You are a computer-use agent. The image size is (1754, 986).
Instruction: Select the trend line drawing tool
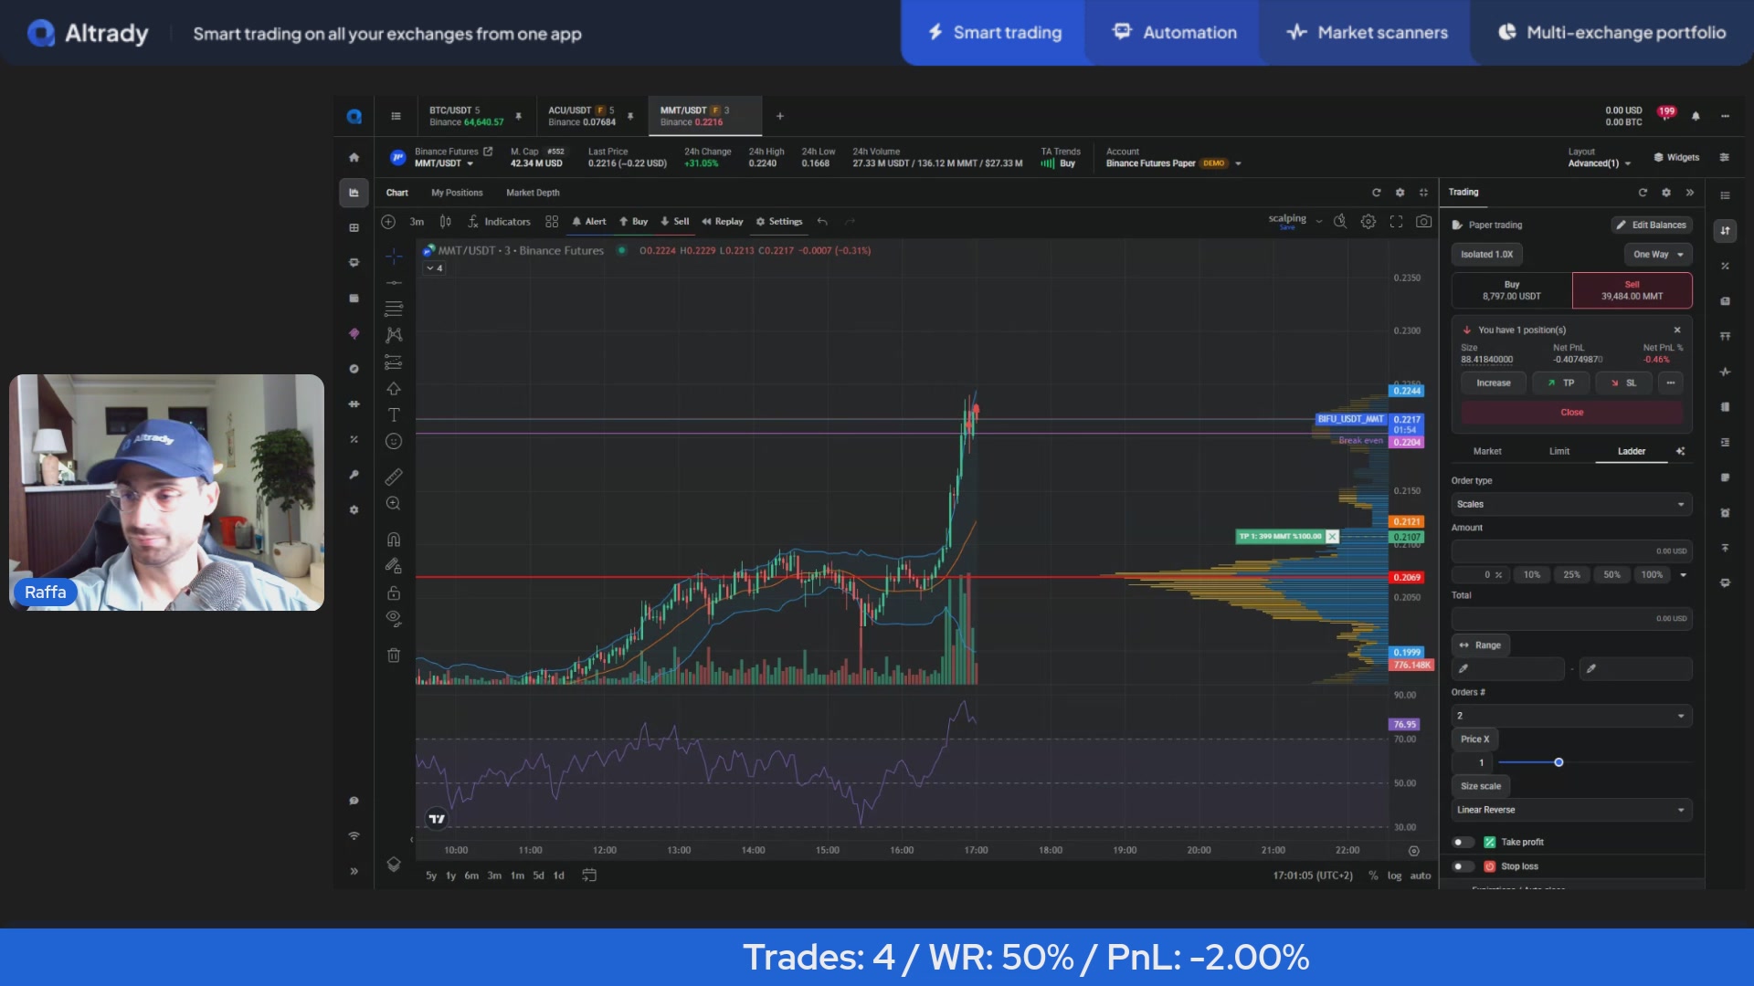tap(394, 282)
